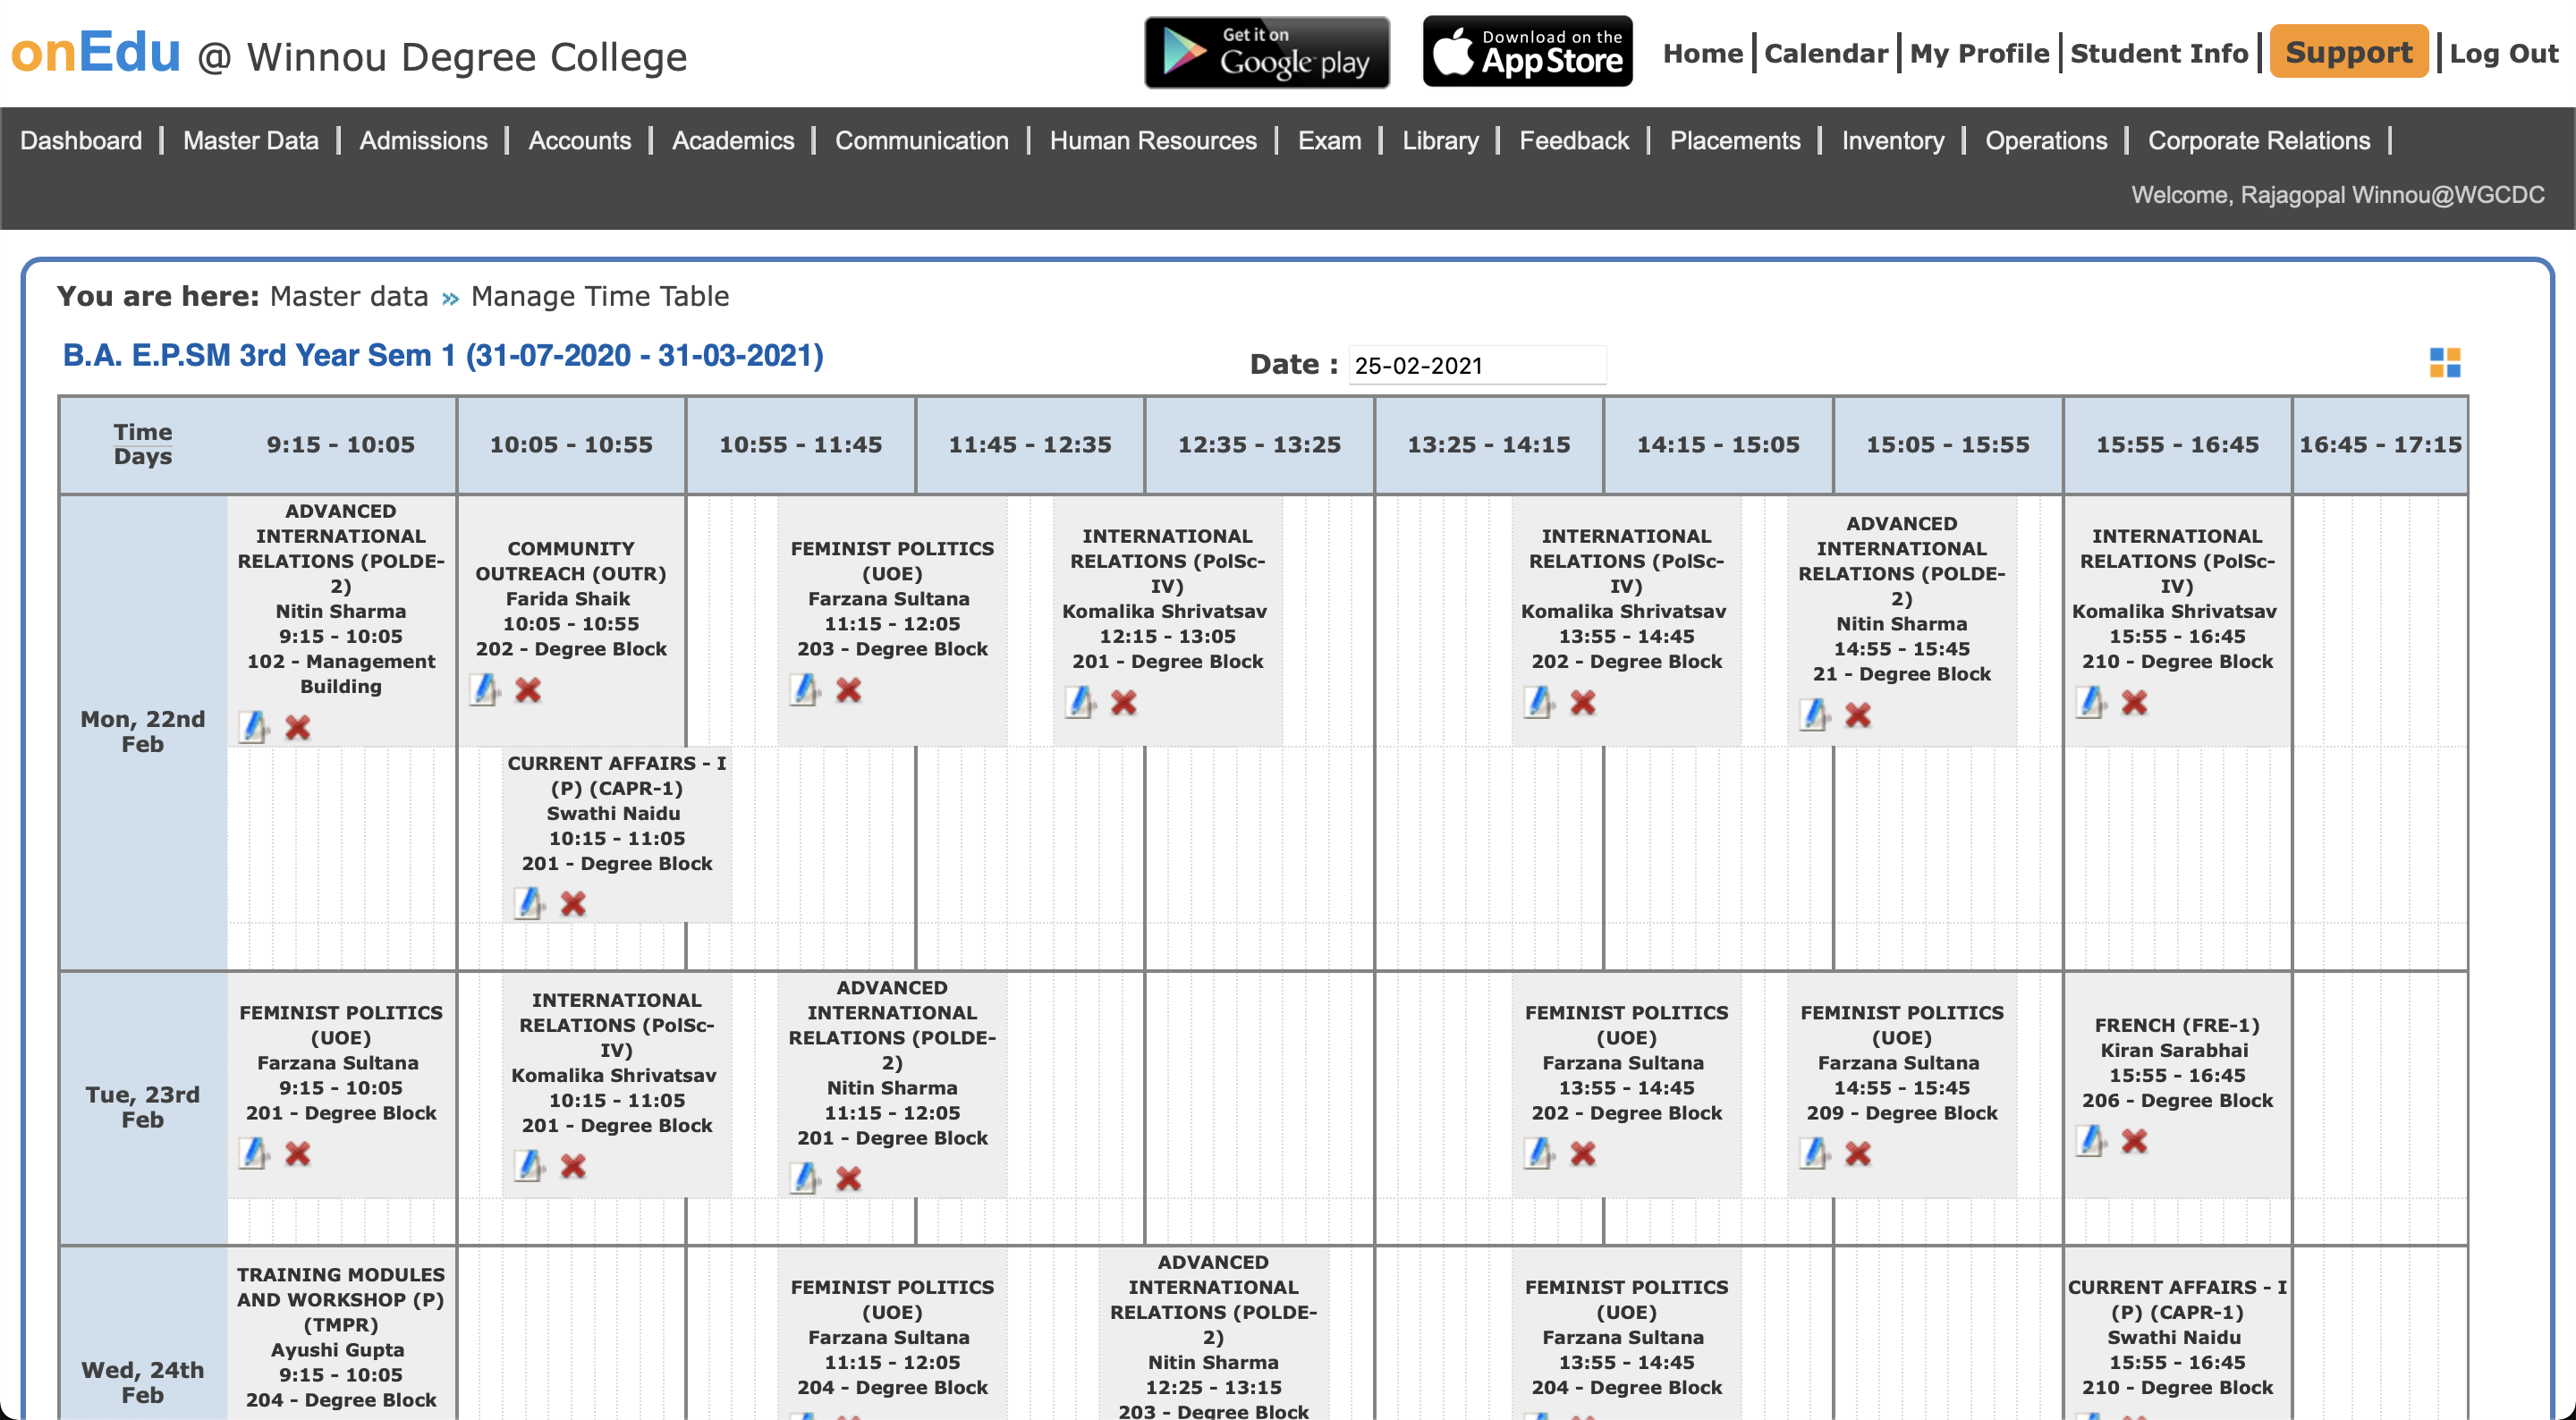The width and height of the screenshot is (2576, 1420).
Task: Delete Tuesday 9:15 Feminist Politics entry
Action: point(297,1154)
